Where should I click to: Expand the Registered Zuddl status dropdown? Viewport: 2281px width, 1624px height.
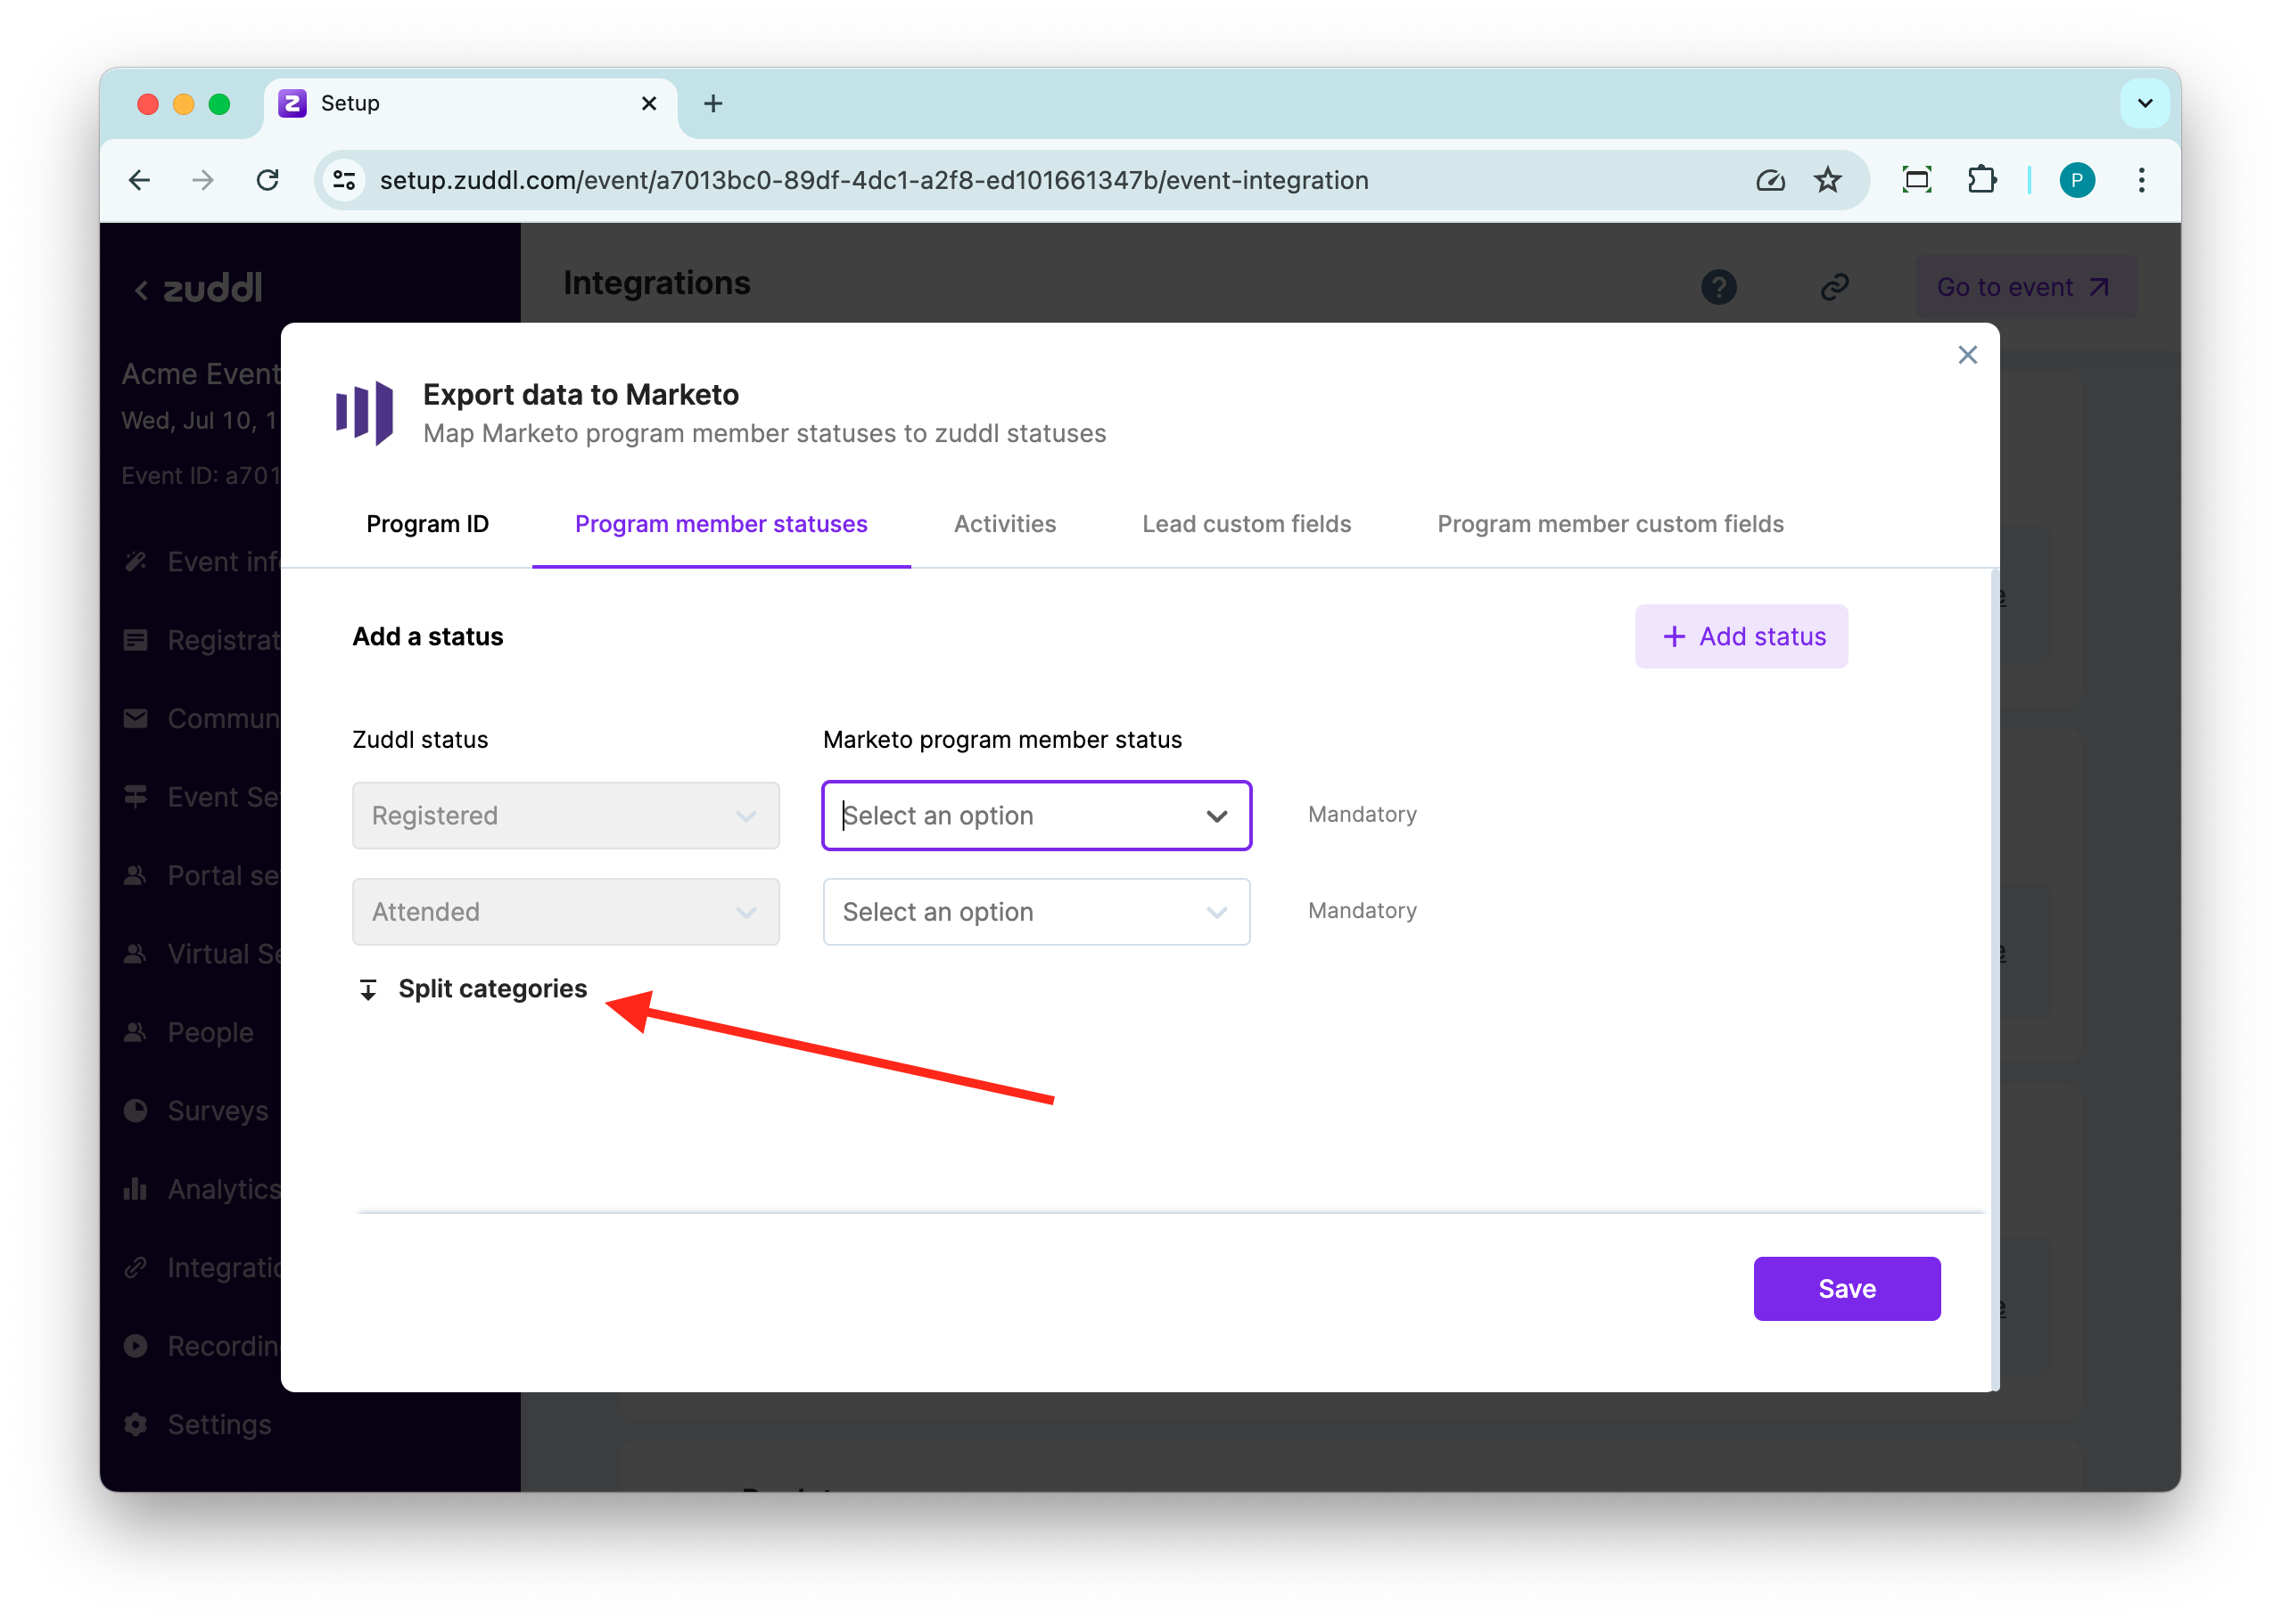pos(565,816)
